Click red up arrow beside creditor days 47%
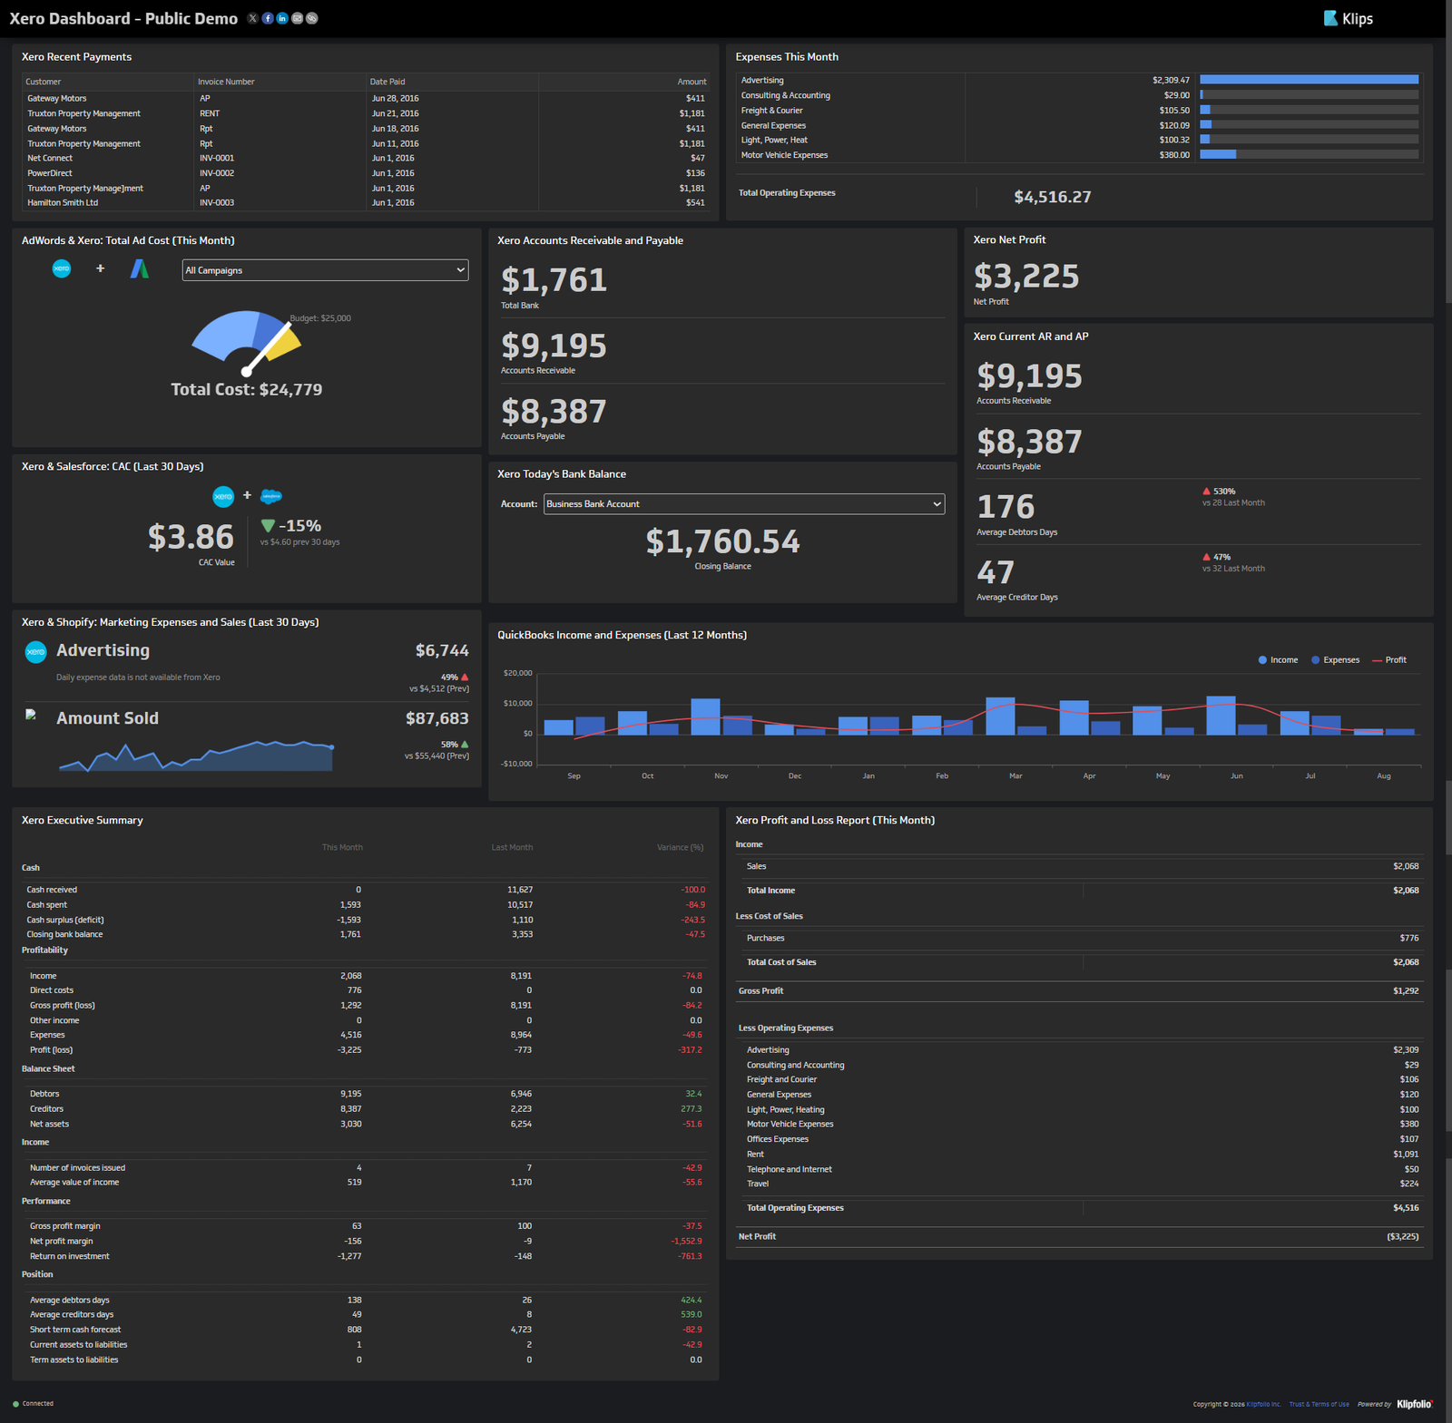 (x=1206, y=557)
